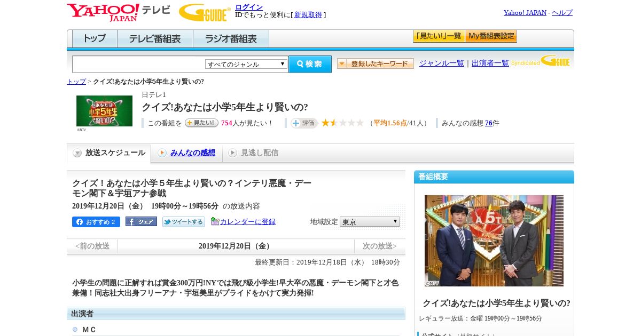Image resolution: width=641 pixels, height=336 pixels.
Task: Click the 最終更新日 timestamp text
Action: click(x=327, y=262)
